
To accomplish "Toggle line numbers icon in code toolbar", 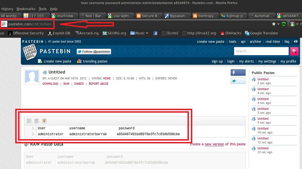I will tap(29, 121).
